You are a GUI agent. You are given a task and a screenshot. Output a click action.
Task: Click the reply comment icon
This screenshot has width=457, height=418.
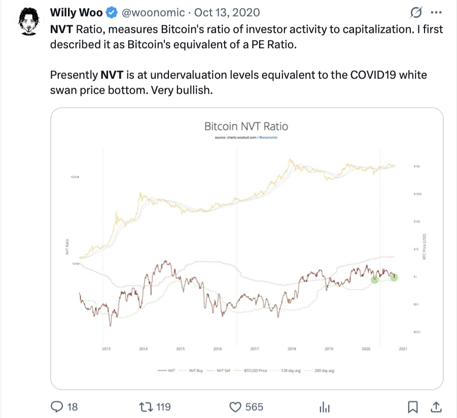pos(58,406)
